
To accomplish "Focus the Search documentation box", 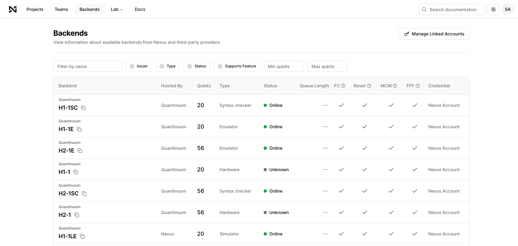I will click(452, 9).
